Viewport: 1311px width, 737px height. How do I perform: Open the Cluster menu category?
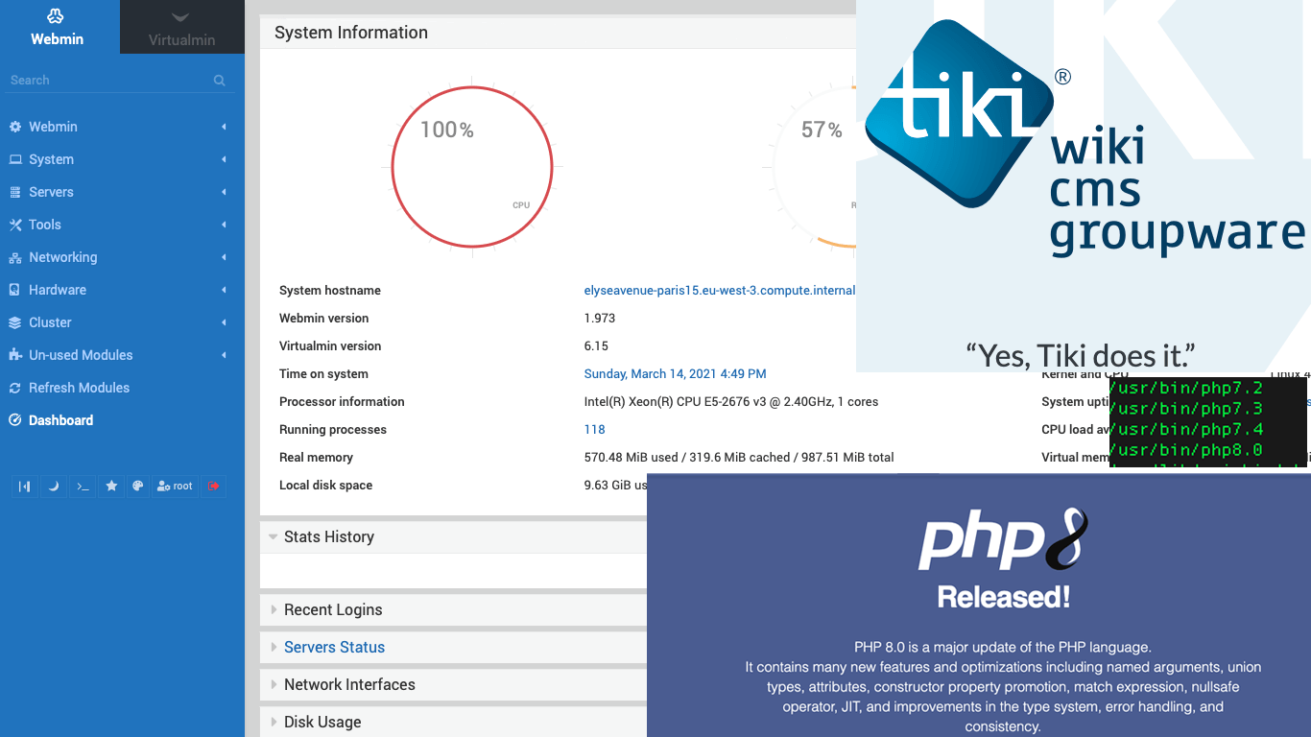click(x=122, y=322)
